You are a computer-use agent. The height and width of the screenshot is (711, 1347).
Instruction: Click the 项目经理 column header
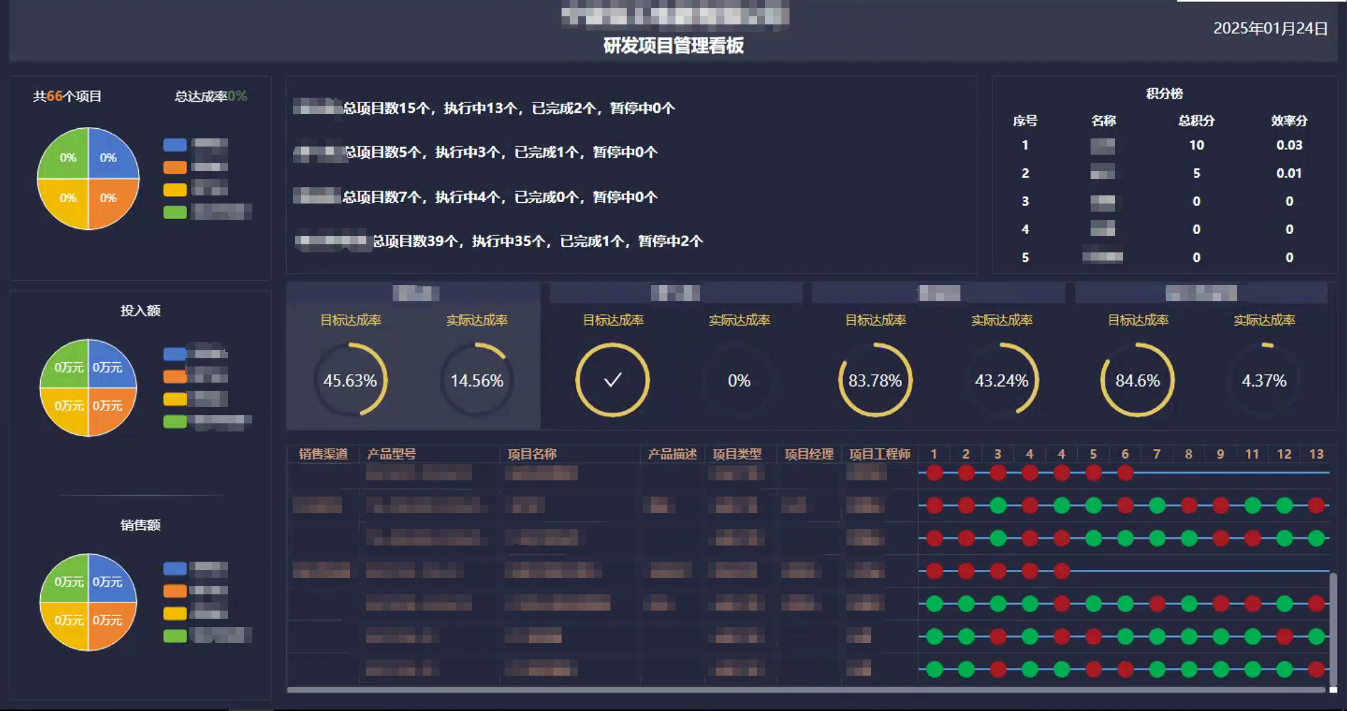click(808, 454)
